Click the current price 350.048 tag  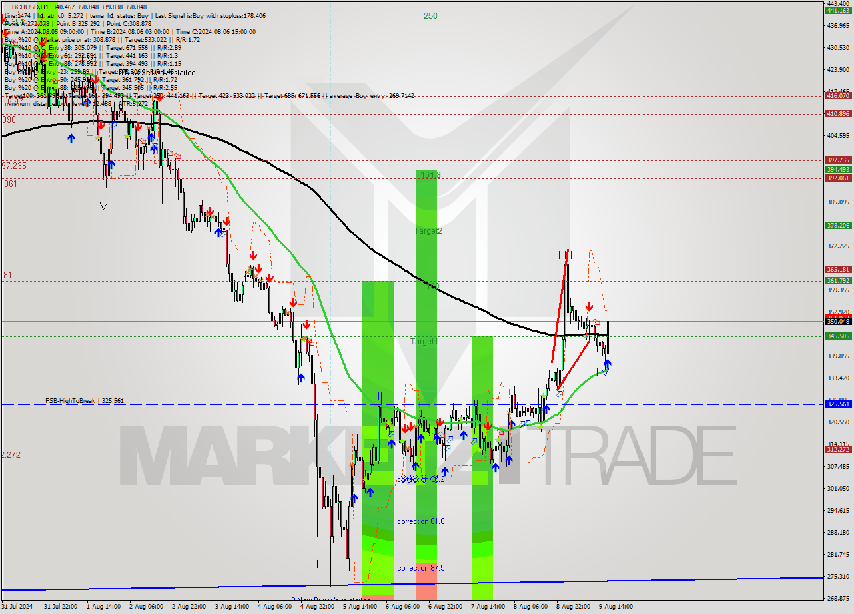coord(838,321)
